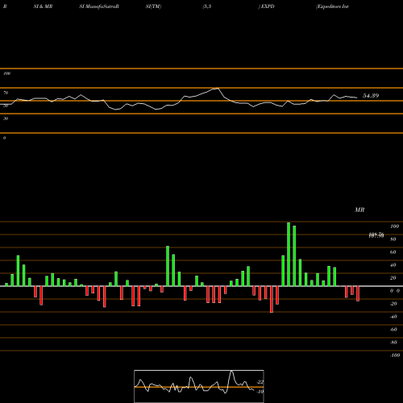Click the longest red MR histogram bar

272,299
